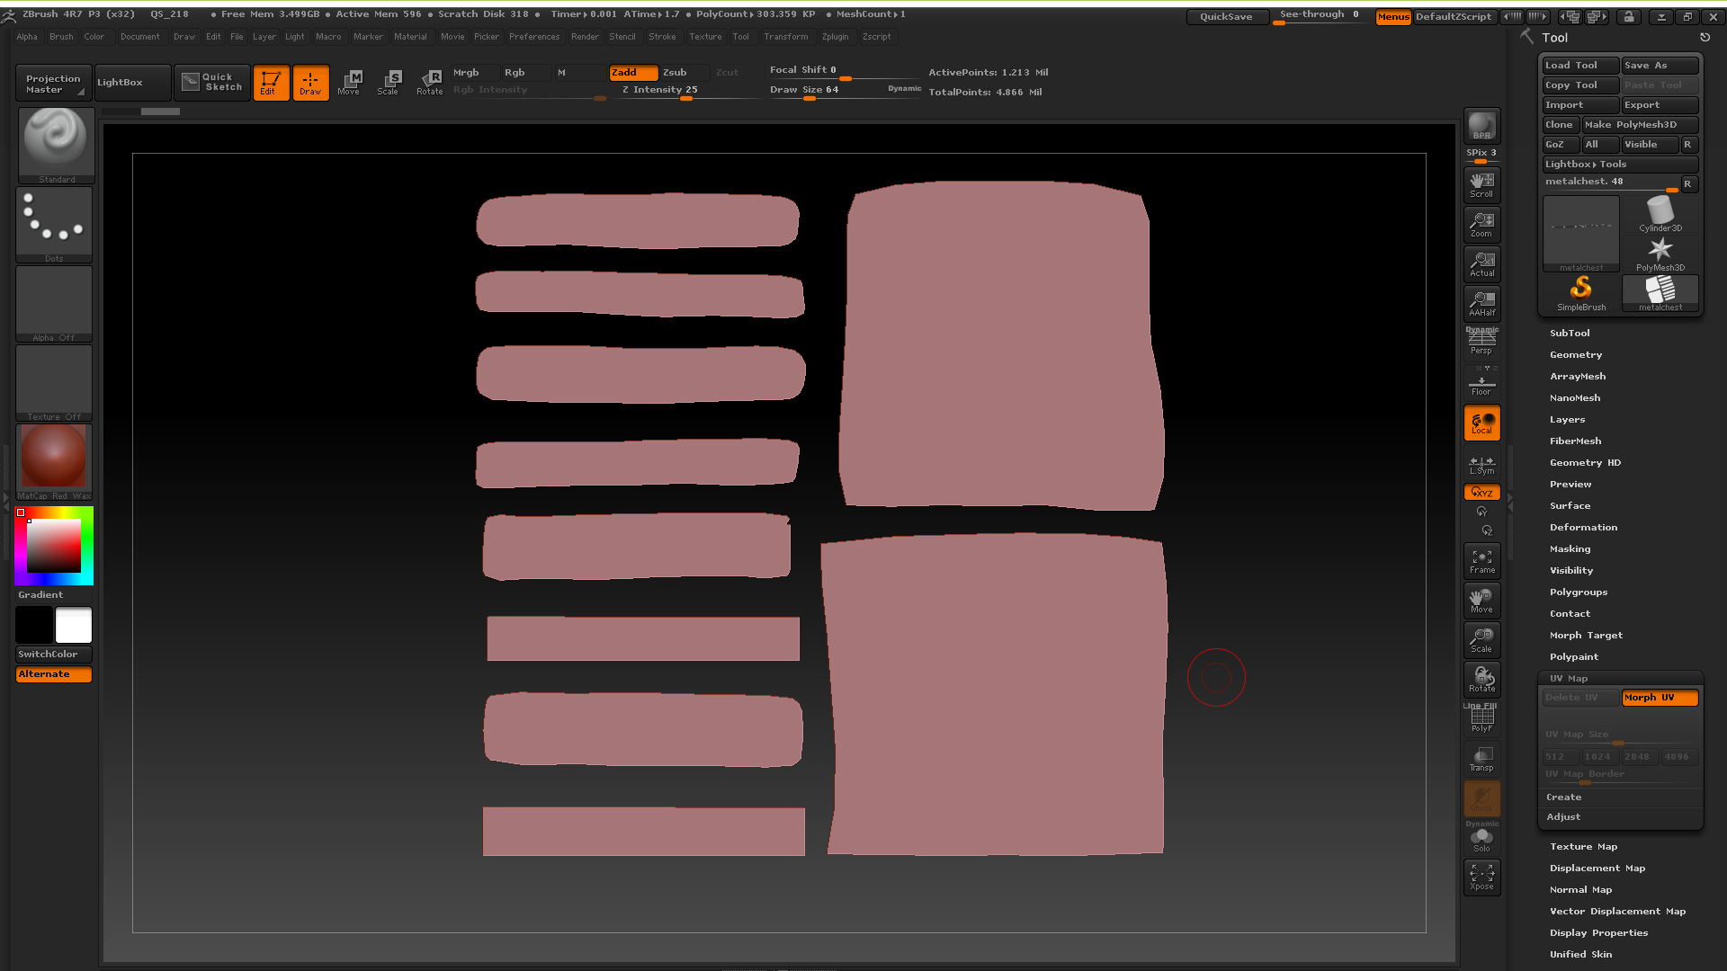Viewport: 1727px width, 971px height.
Task: Collapse the UV Map section
Action: (x=1569, y=678)
